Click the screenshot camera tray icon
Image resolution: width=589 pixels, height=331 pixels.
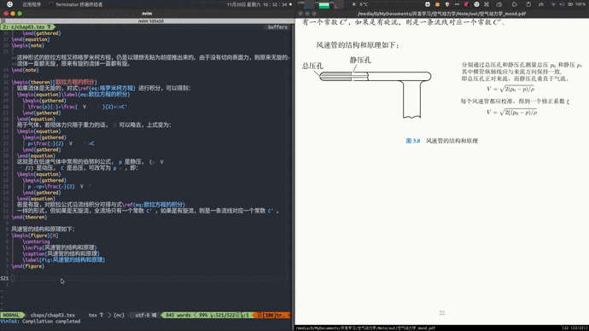coord(499,4)
